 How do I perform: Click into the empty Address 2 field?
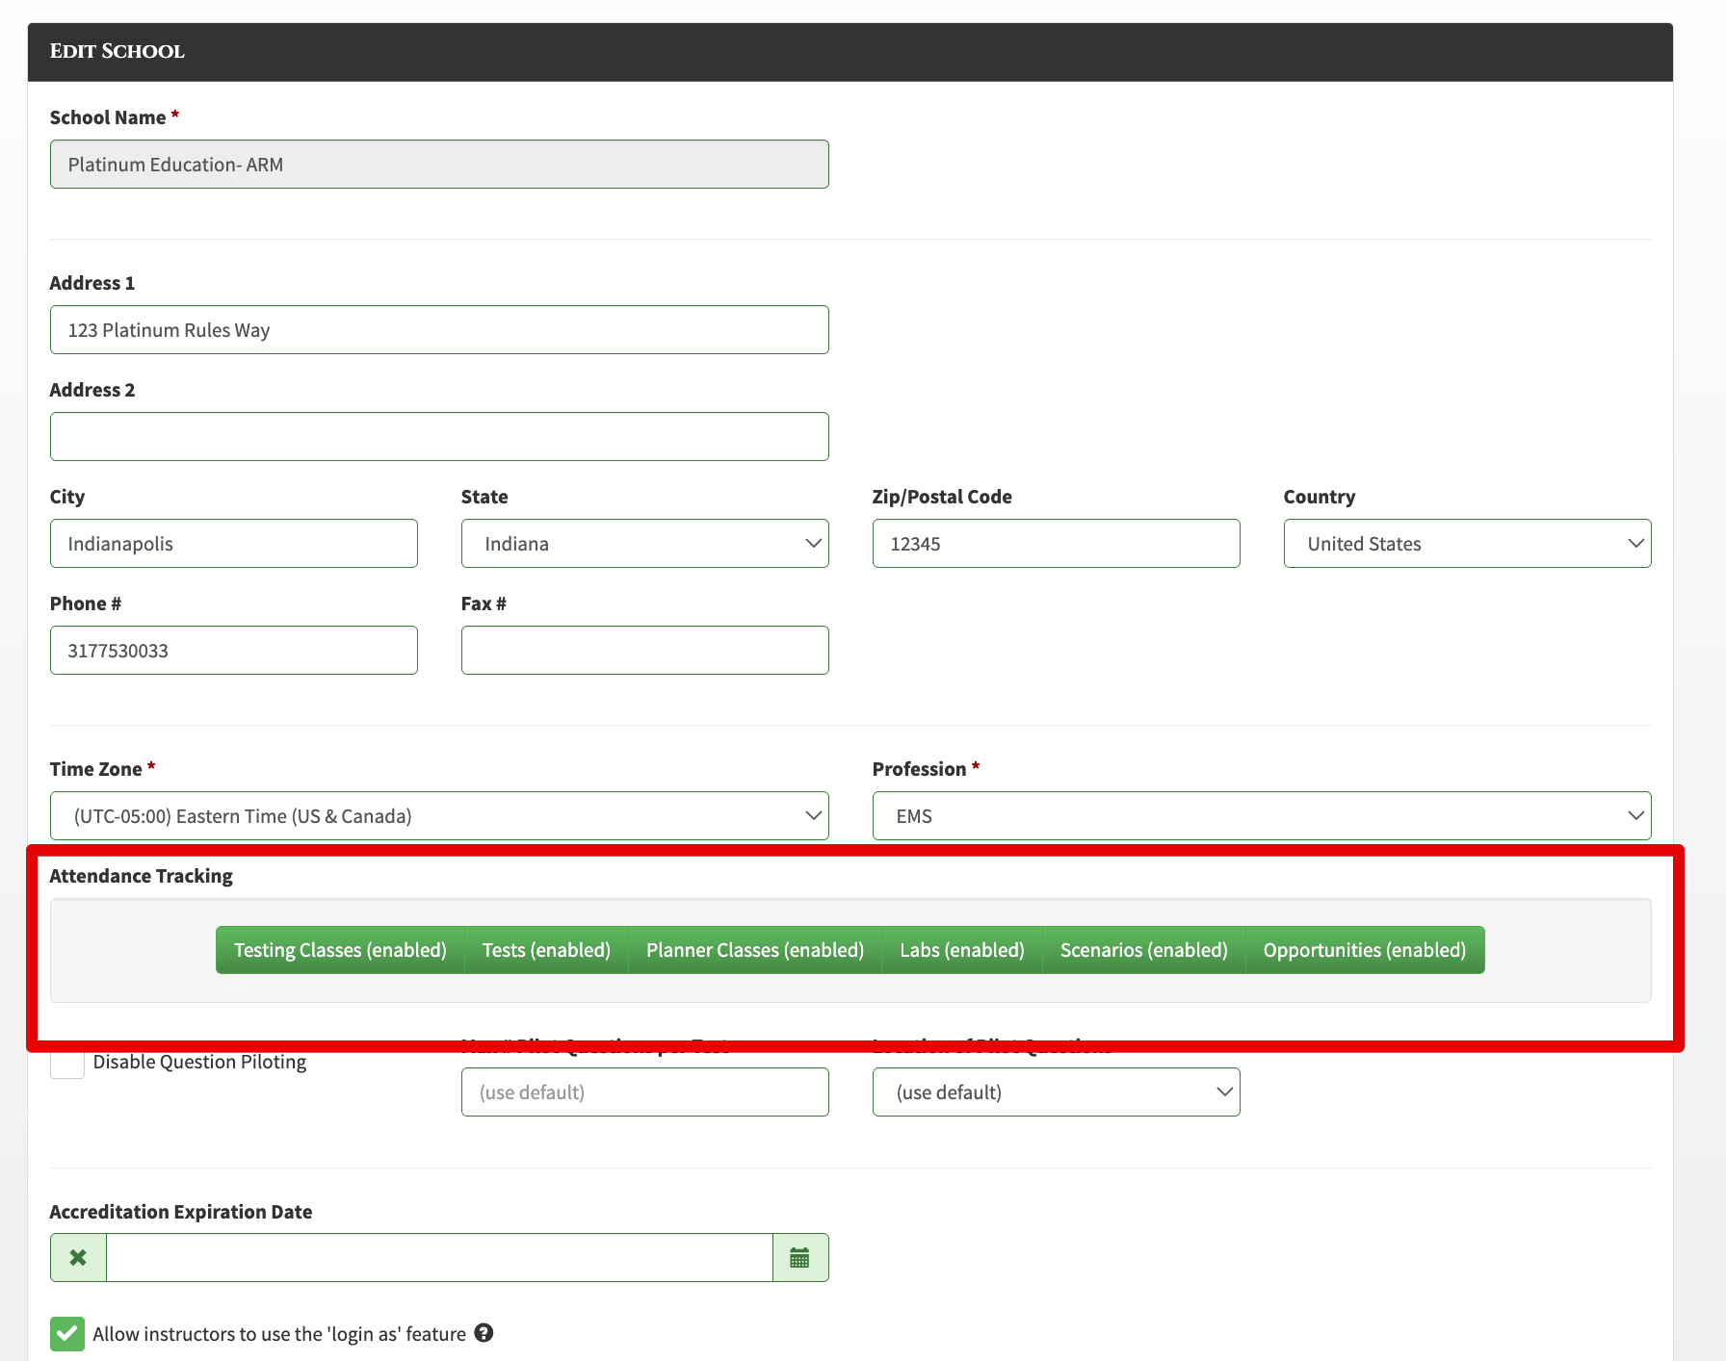click(439, 437)
